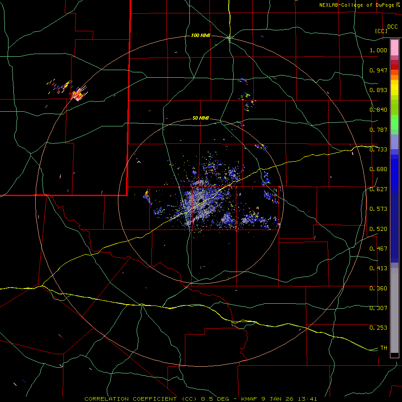The height and width of the screenshot is (402, 402).
Task: Click the [CC] units label
Action: click(x=381, y=31)
